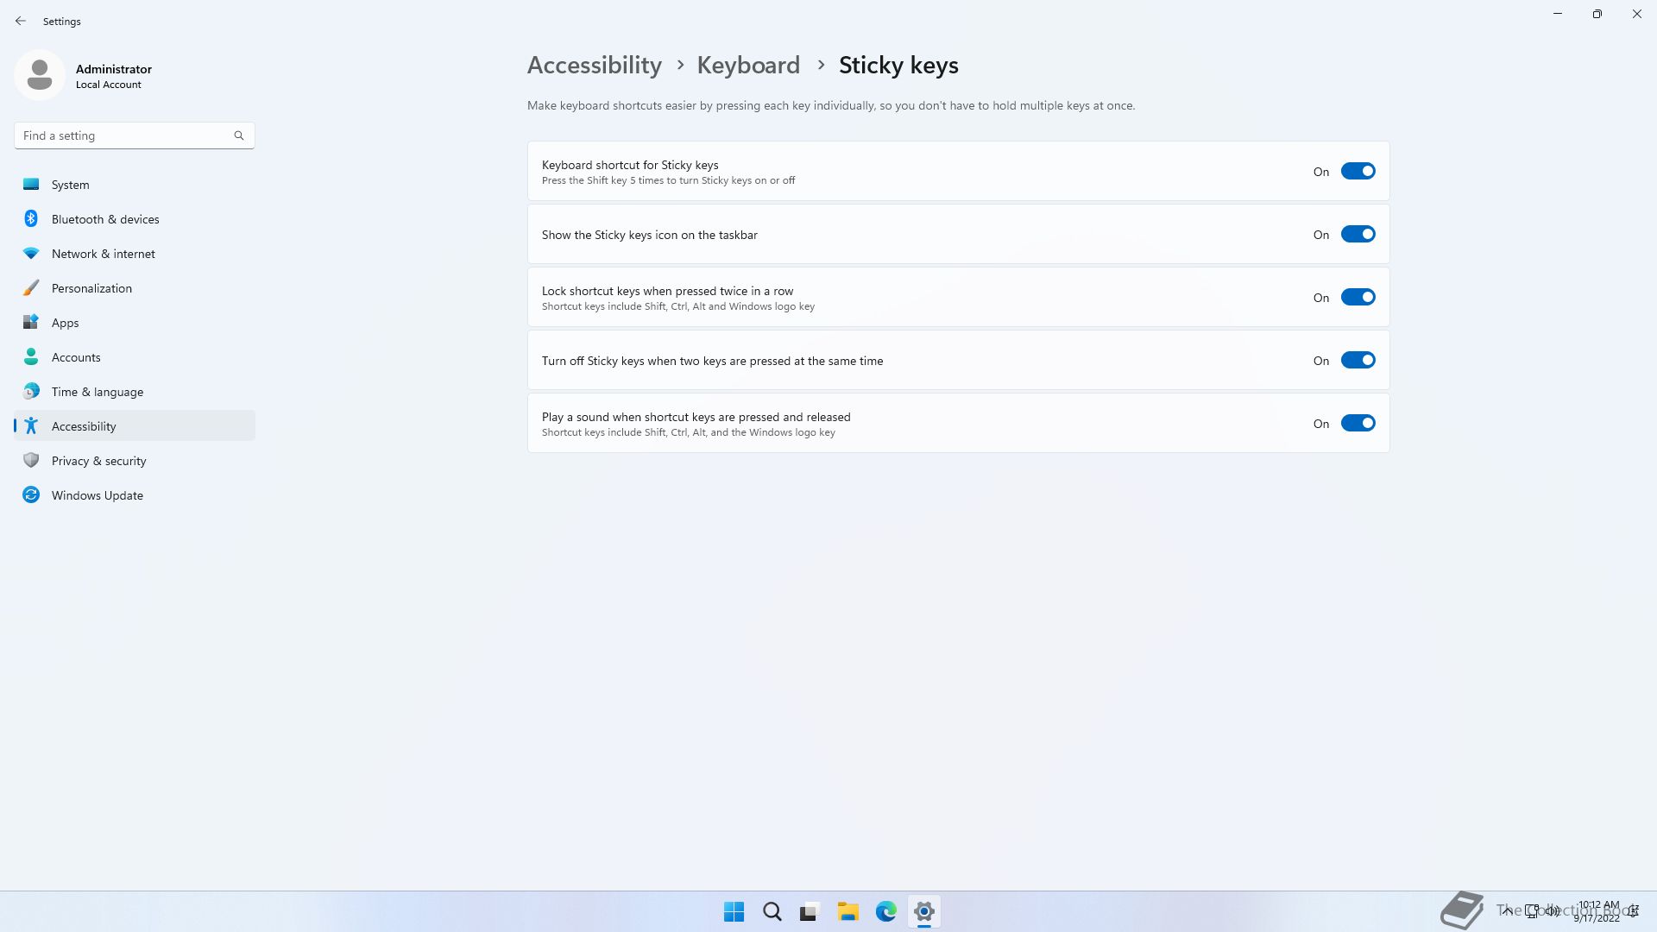Viewport: 1657px width, 932px height.
Task: Go back to Keyboard in the breadcrumb
Action: (x=748, y=66)
